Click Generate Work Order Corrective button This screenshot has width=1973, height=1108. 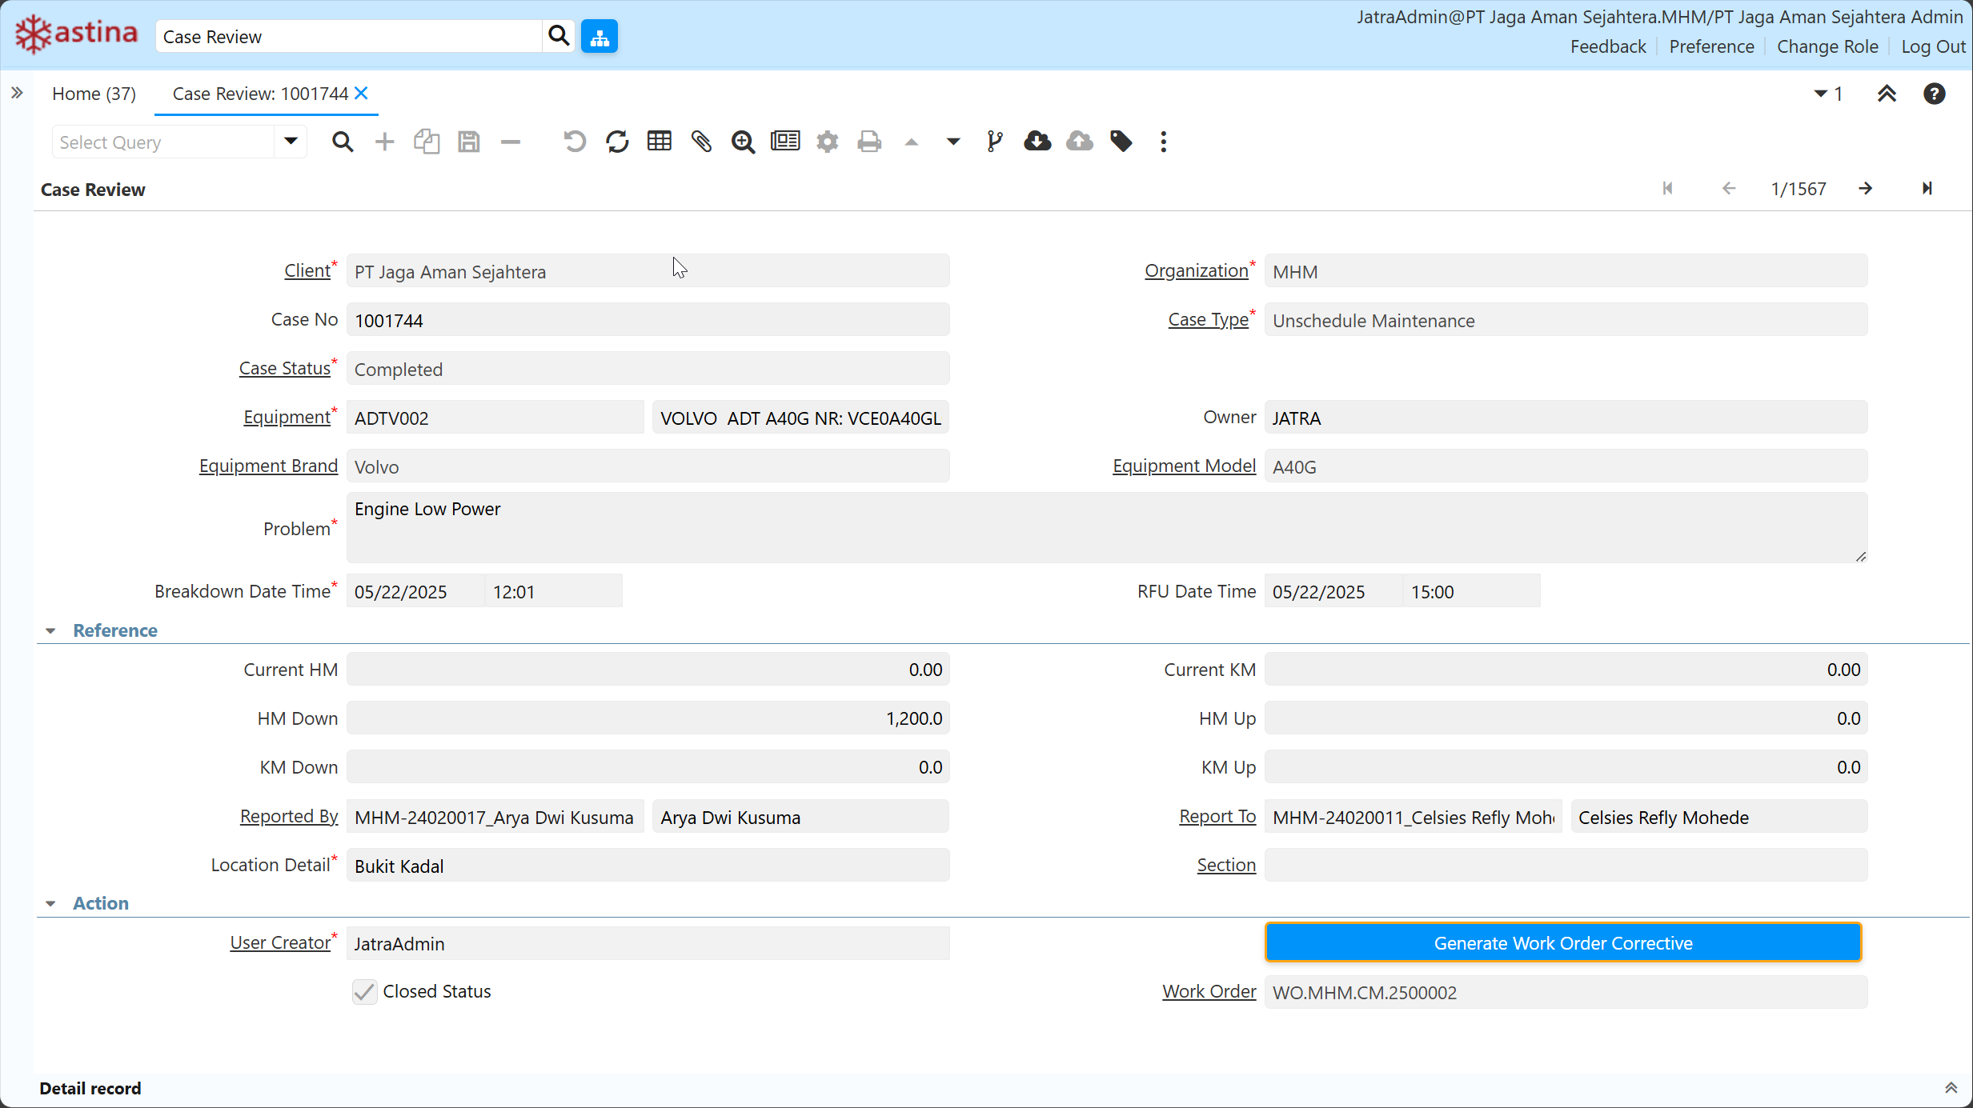1562,943
